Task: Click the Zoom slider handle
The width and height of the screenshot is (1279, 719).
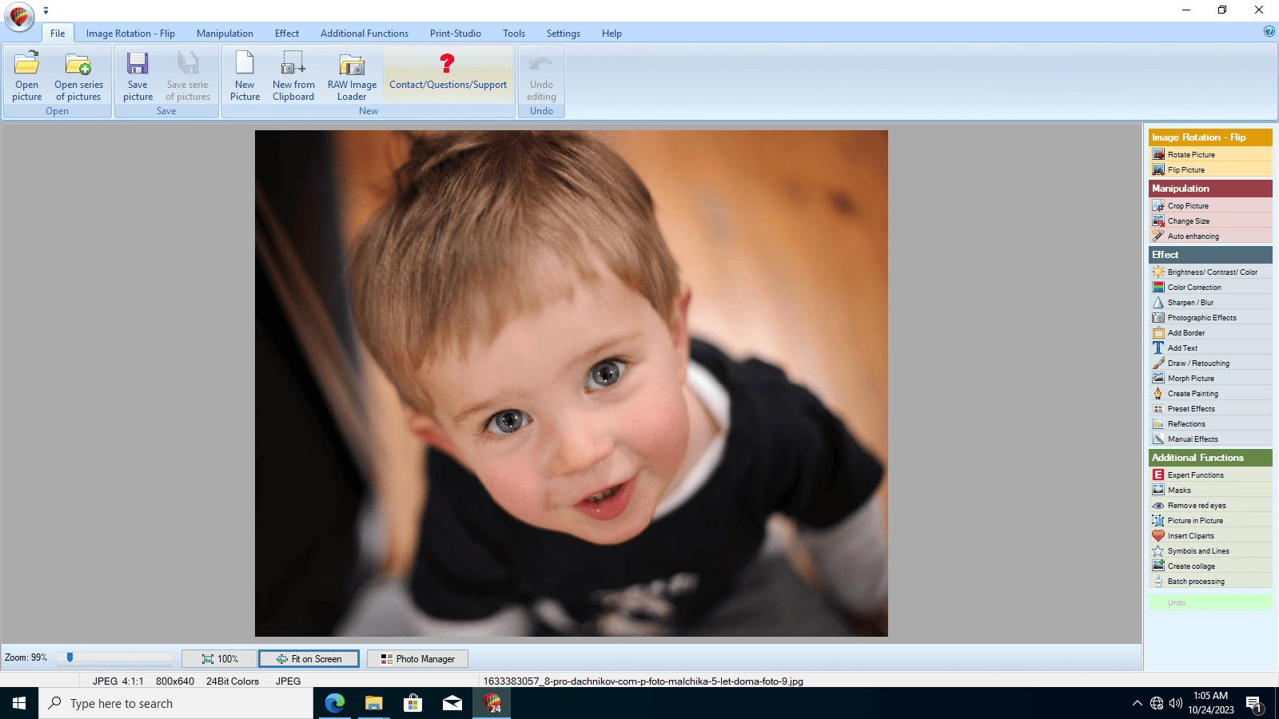Action: [70, 657]
